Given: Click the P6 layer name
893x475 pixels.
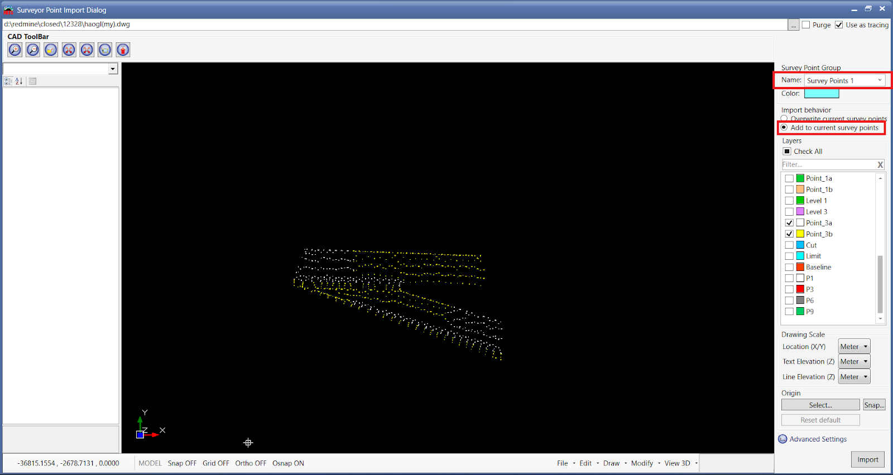Looking at the screenshot, I should pos(810,300).
